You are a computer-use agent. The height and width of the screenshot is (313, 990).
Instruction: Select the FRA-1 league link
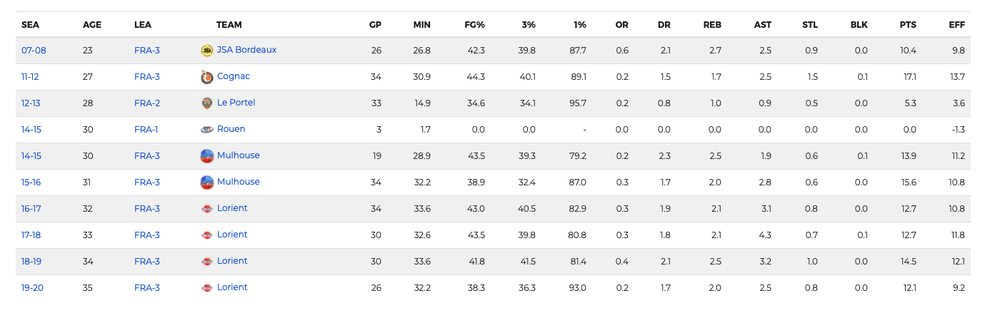pyautogui.click(x=146, y=130)
